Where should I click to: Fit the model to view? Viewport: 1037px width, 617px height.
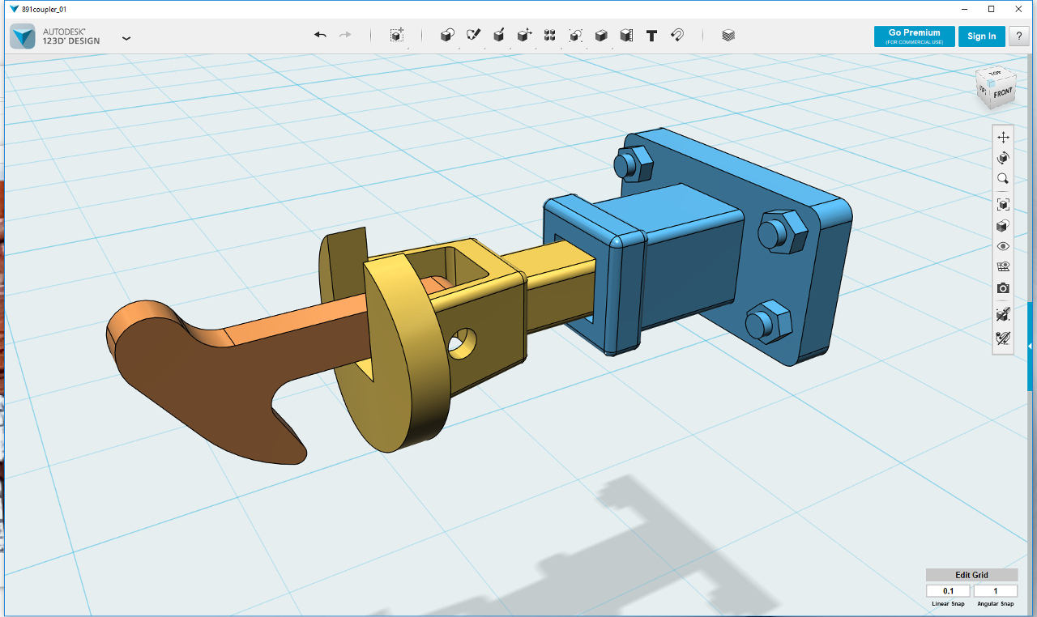click(1003, 204)
